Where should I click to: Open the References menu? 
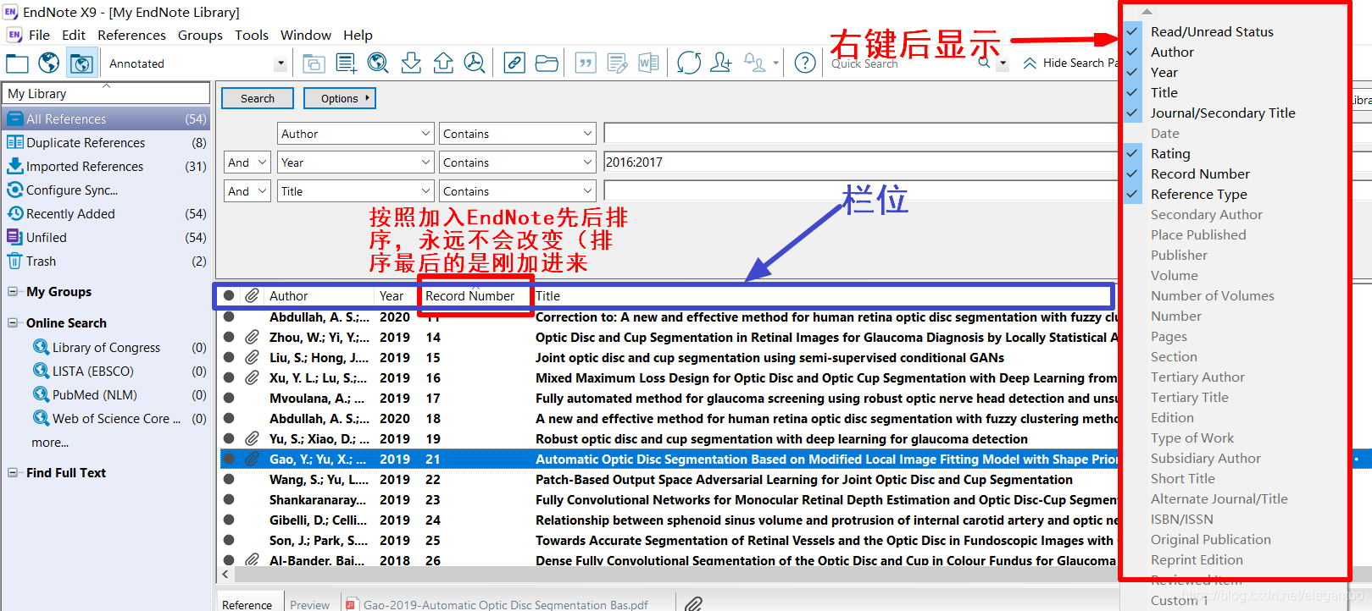pos(131,36)
